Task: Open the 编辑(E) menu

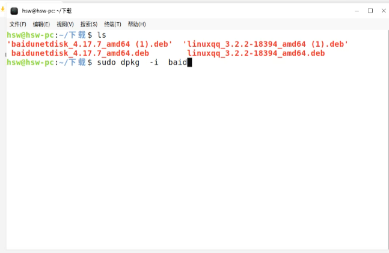Action: tap(41, 24)
